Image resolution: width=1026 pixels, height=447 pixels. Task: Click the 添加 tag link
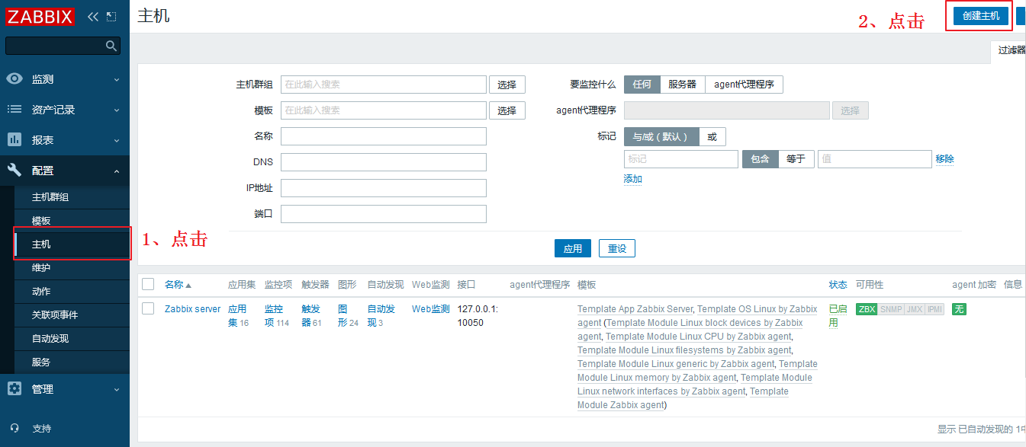point(633,180)
